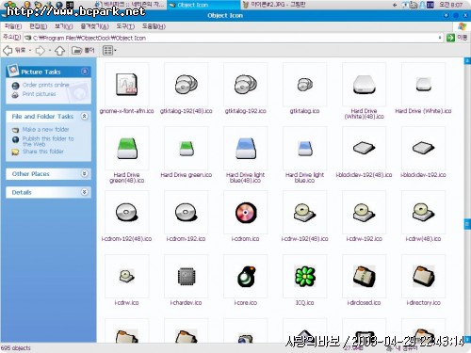Select the red i-cdrom.ico disc icon
The height and width of the screenshot is (353, 471).
click(x=245, y=213)
